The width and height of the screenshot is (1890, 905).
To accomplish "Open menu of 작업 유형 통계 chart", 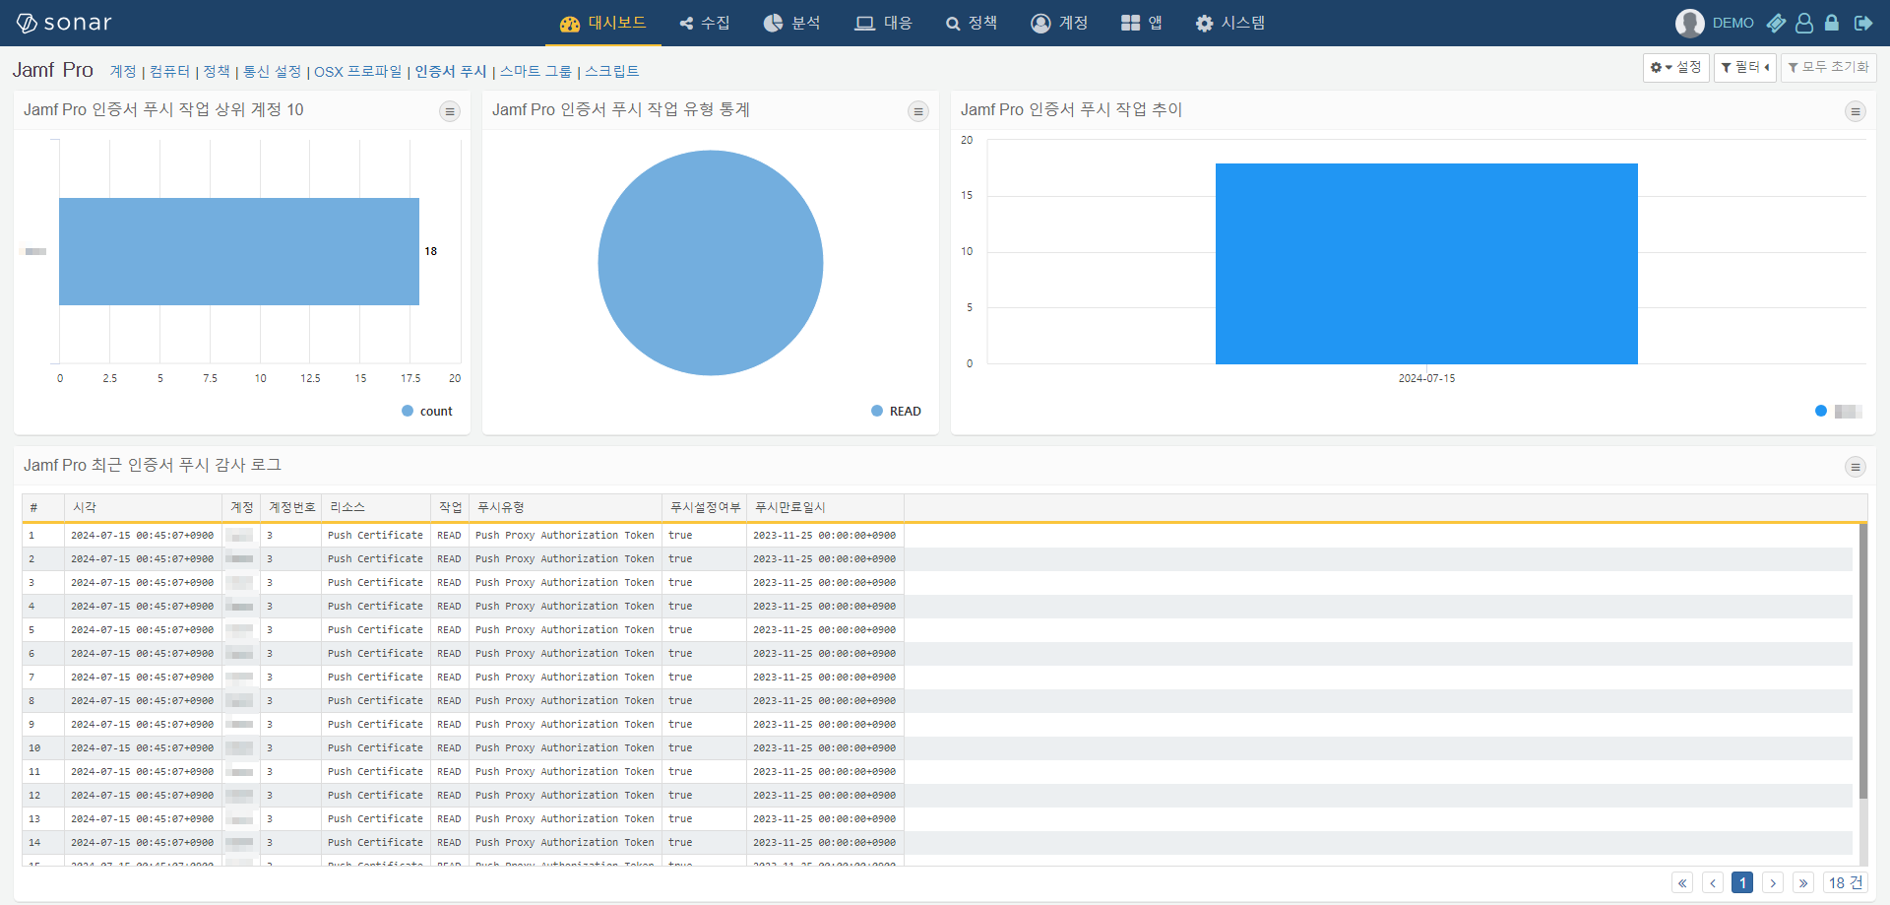I will [918, 111].
